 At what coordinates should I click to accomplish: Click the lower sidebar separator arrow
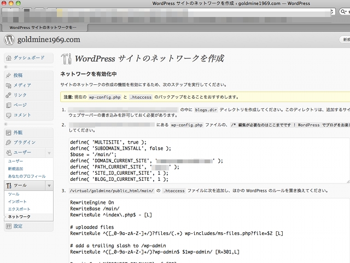(6, 124)
